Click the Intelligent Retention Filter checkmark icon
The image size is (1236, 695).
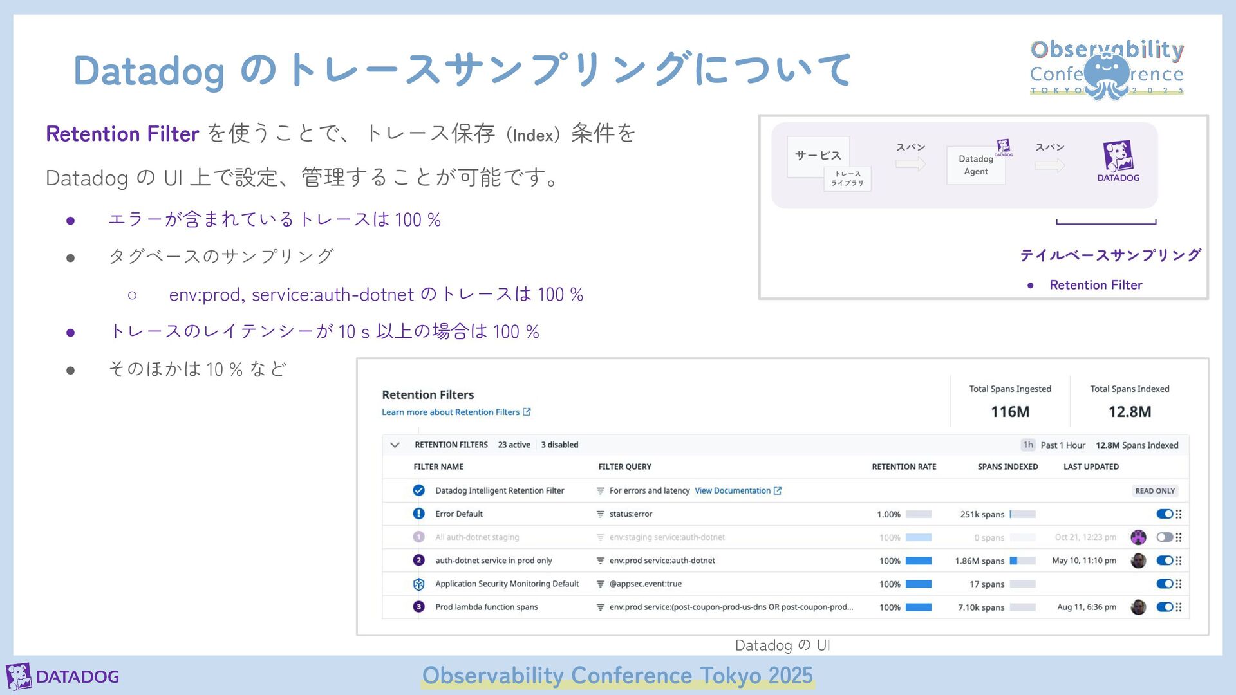(418, 490)
